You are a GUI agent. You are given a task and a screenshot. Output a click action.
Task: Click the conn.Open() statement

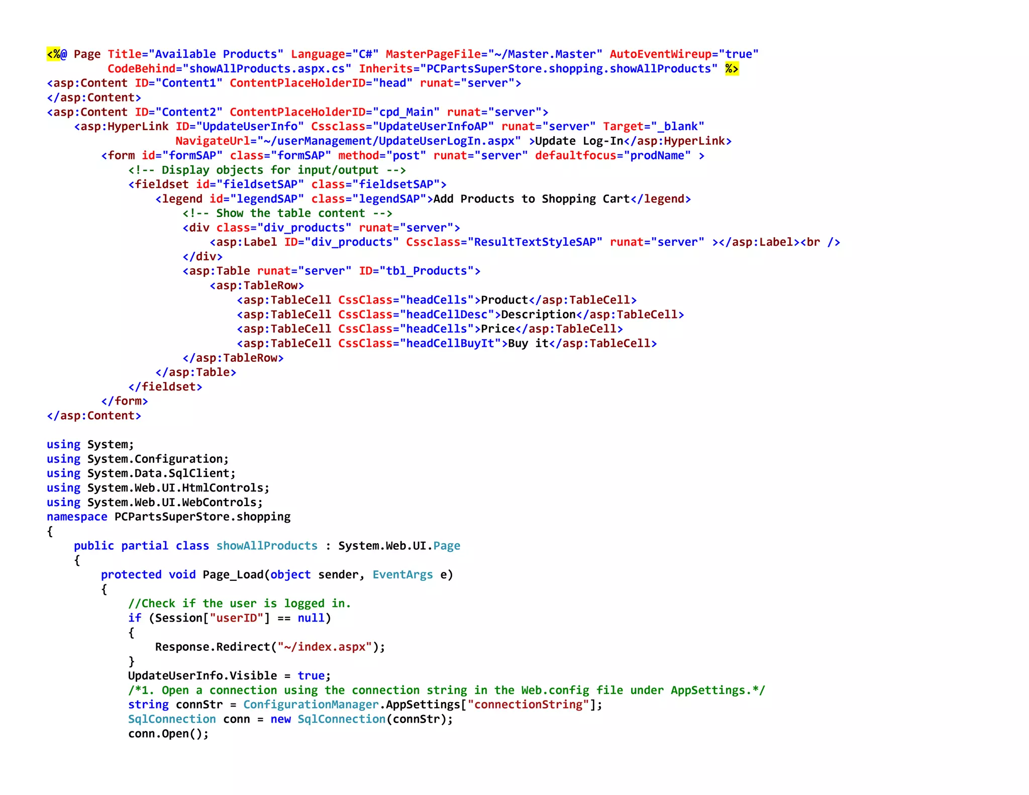pyautogui.click(x=168, y=734)
